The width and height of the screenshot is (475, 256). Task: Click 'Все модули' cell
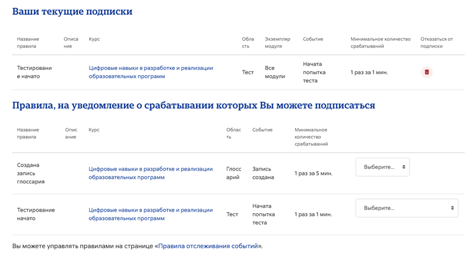pyautogui.click(x=275, y=72)
